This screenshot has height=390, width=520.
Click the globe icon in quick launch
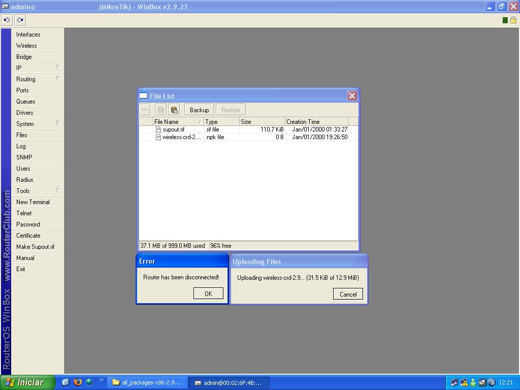click(x=89, y=382)
